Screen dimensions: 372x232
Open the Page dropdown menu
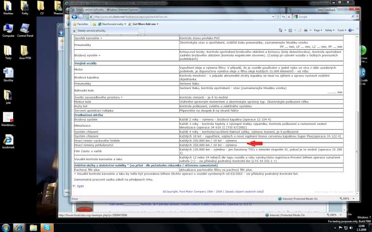point(317,30)
